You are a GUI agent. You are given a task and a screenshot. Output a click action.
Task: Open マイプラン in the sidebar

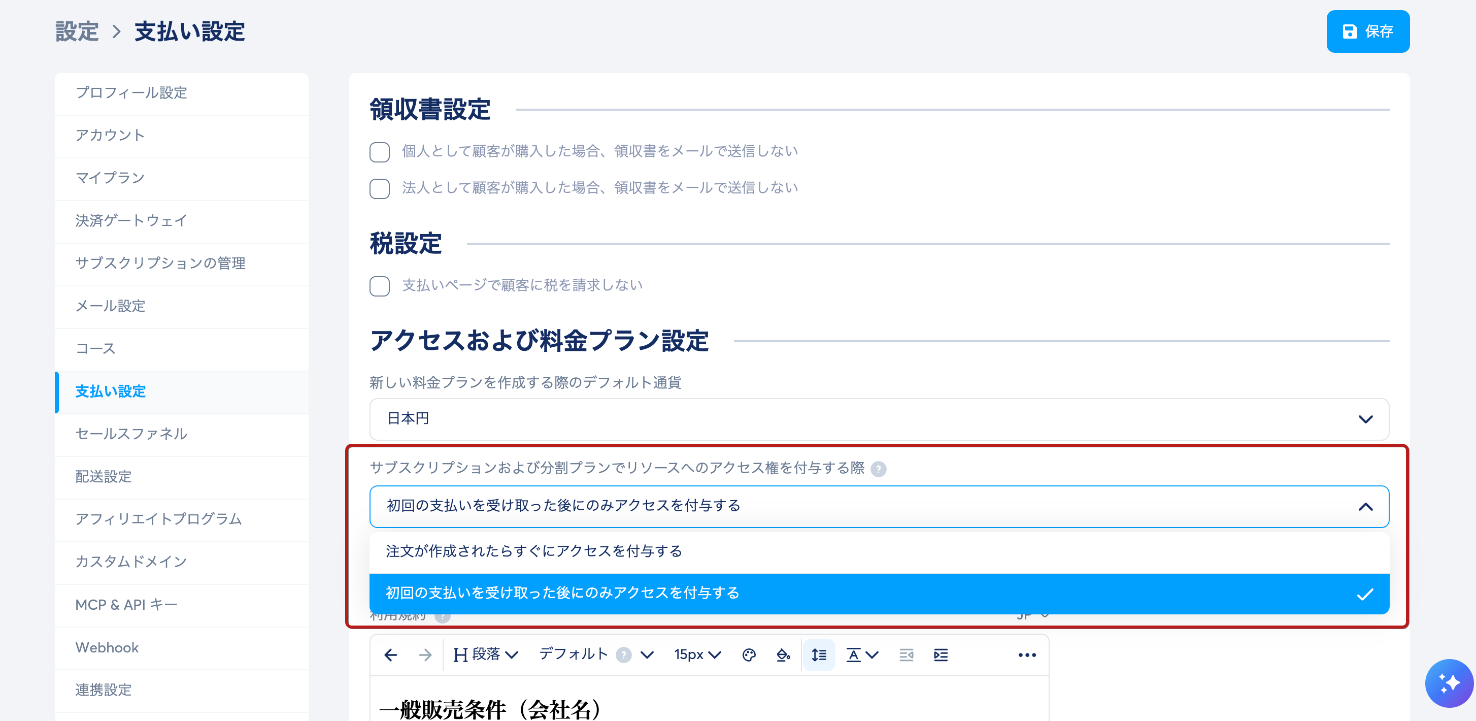(x=182, y=178)
